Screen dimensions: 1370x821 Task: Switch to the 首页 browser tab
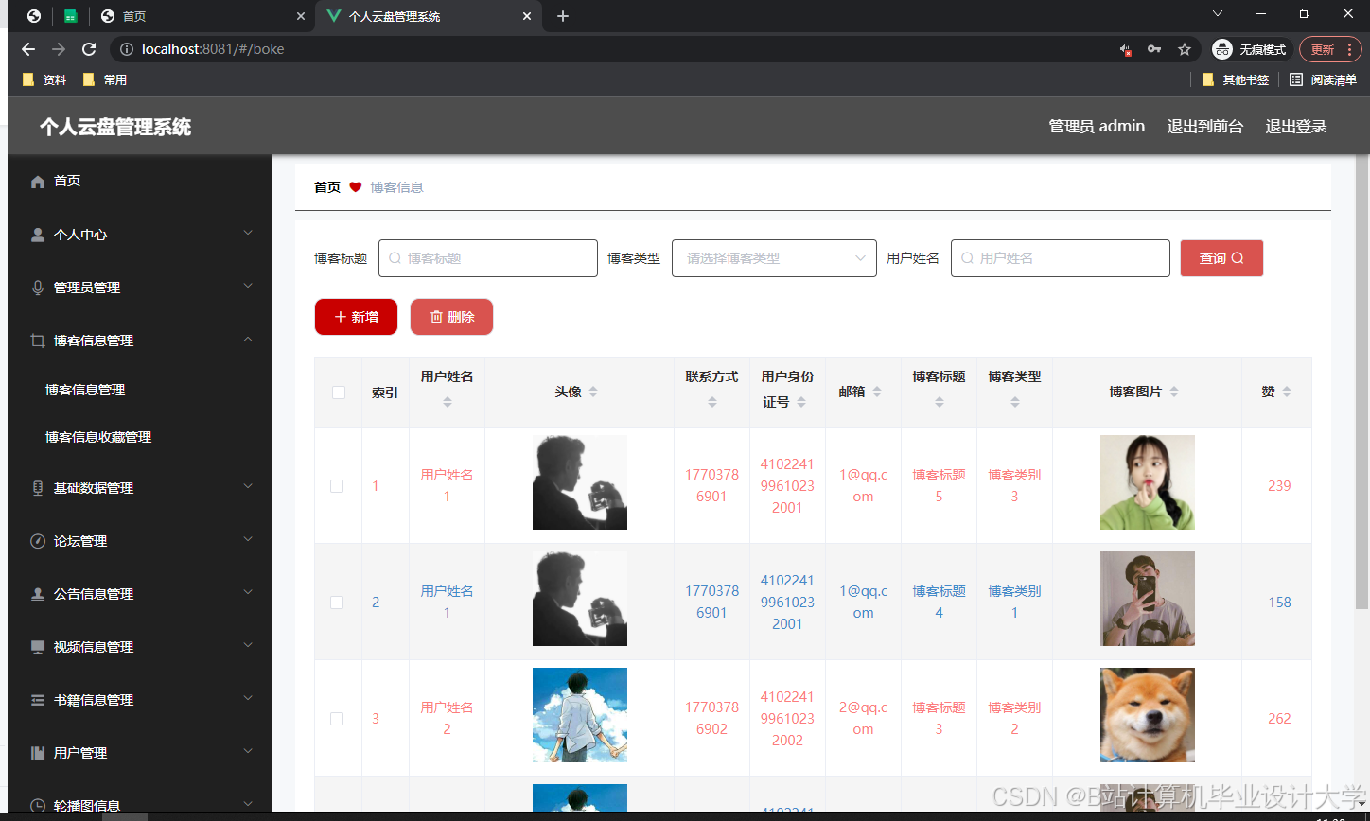[202, 16]
